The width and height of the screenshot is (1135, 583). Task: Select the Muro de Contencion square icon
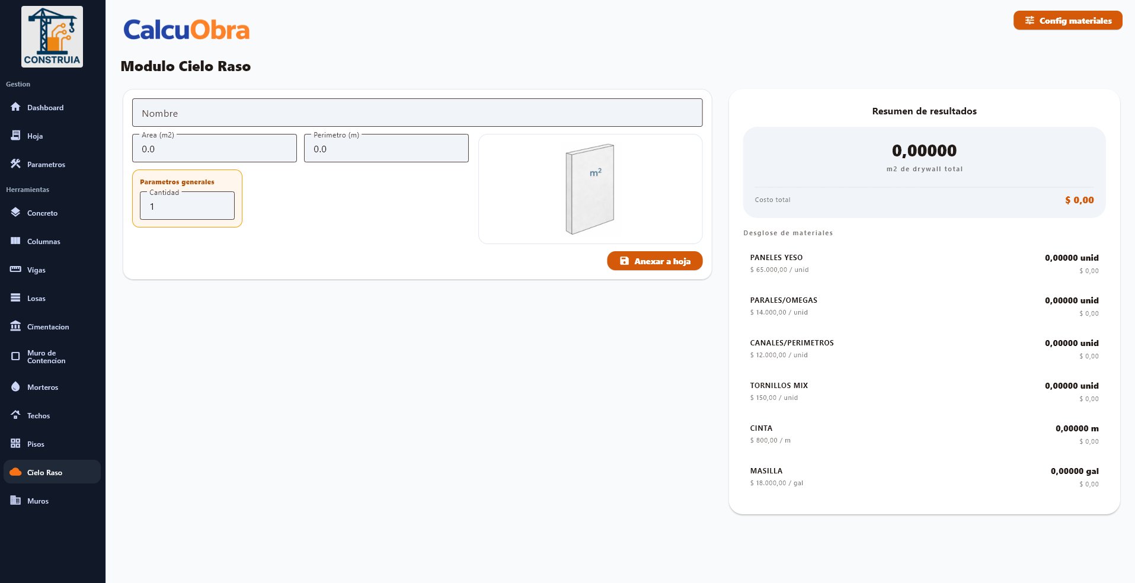15,357
